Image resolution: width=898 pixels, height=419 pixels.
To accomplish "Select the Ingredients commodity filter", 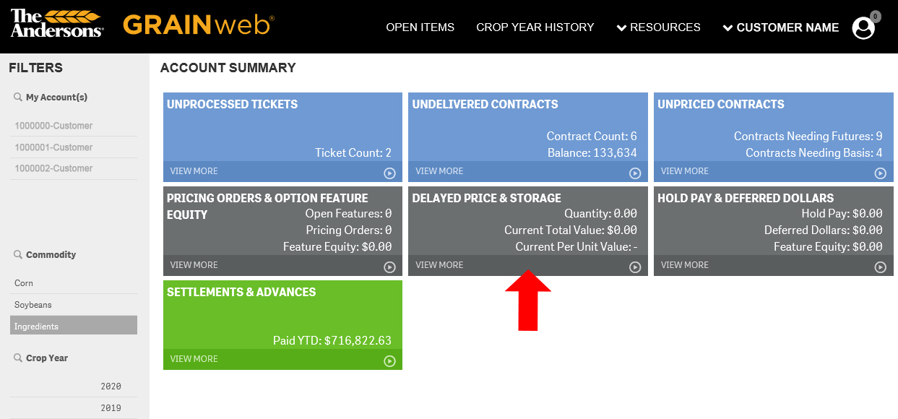I will [74, 326].
